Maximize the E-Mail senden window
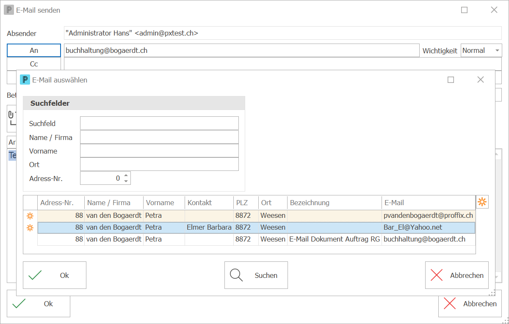509x324 pixels. tap(465, 10)
